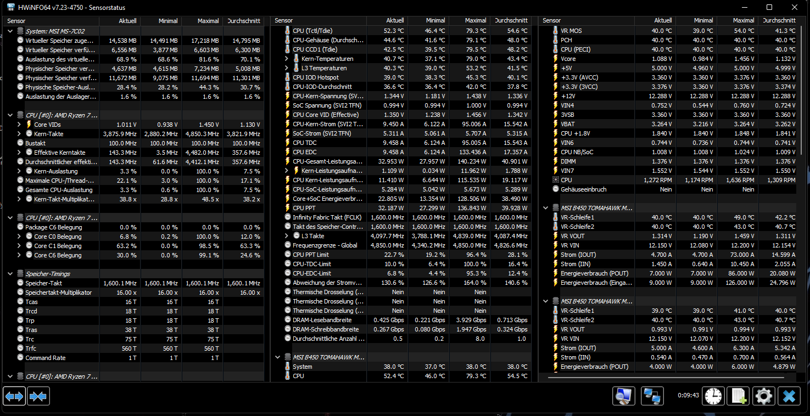
Task: Select the Virtueller Speicher zuge... row
Action: [134, 41]
